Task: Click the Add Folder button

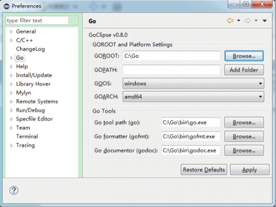Action: pos(244,70)
